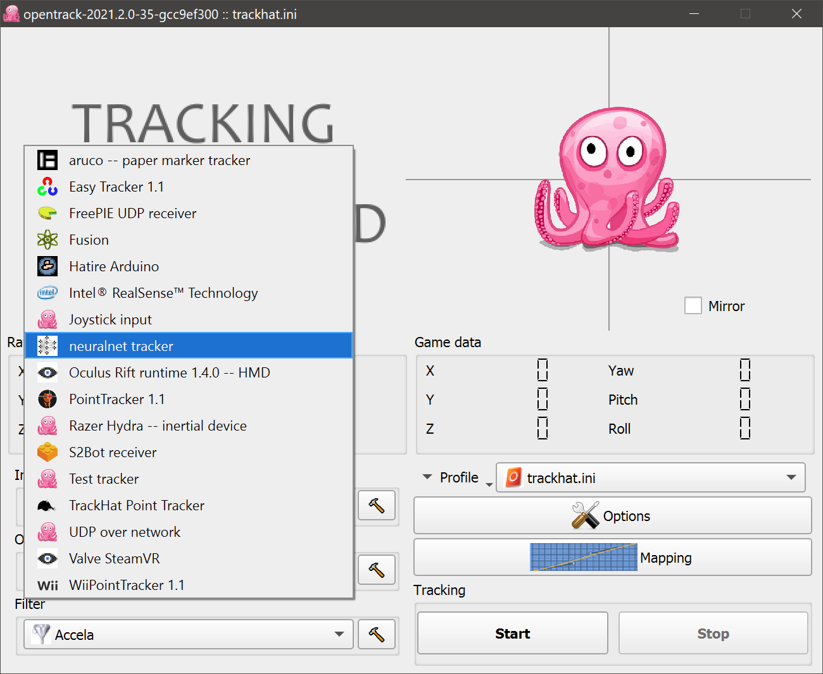Viewport: 823px width, 674px height.
Task: Collapse the Profile section chevron
Action: click(427, 477)
